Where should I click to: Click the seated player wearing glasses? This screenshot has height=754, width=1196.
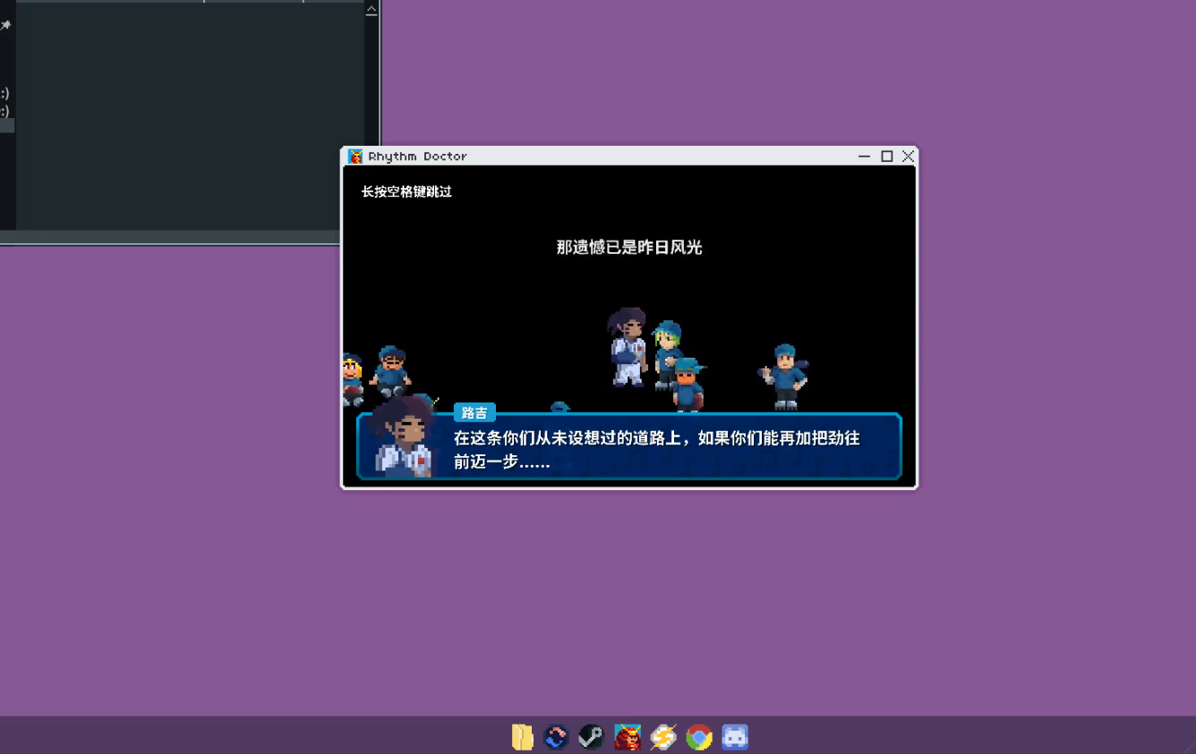click(390, 371)
